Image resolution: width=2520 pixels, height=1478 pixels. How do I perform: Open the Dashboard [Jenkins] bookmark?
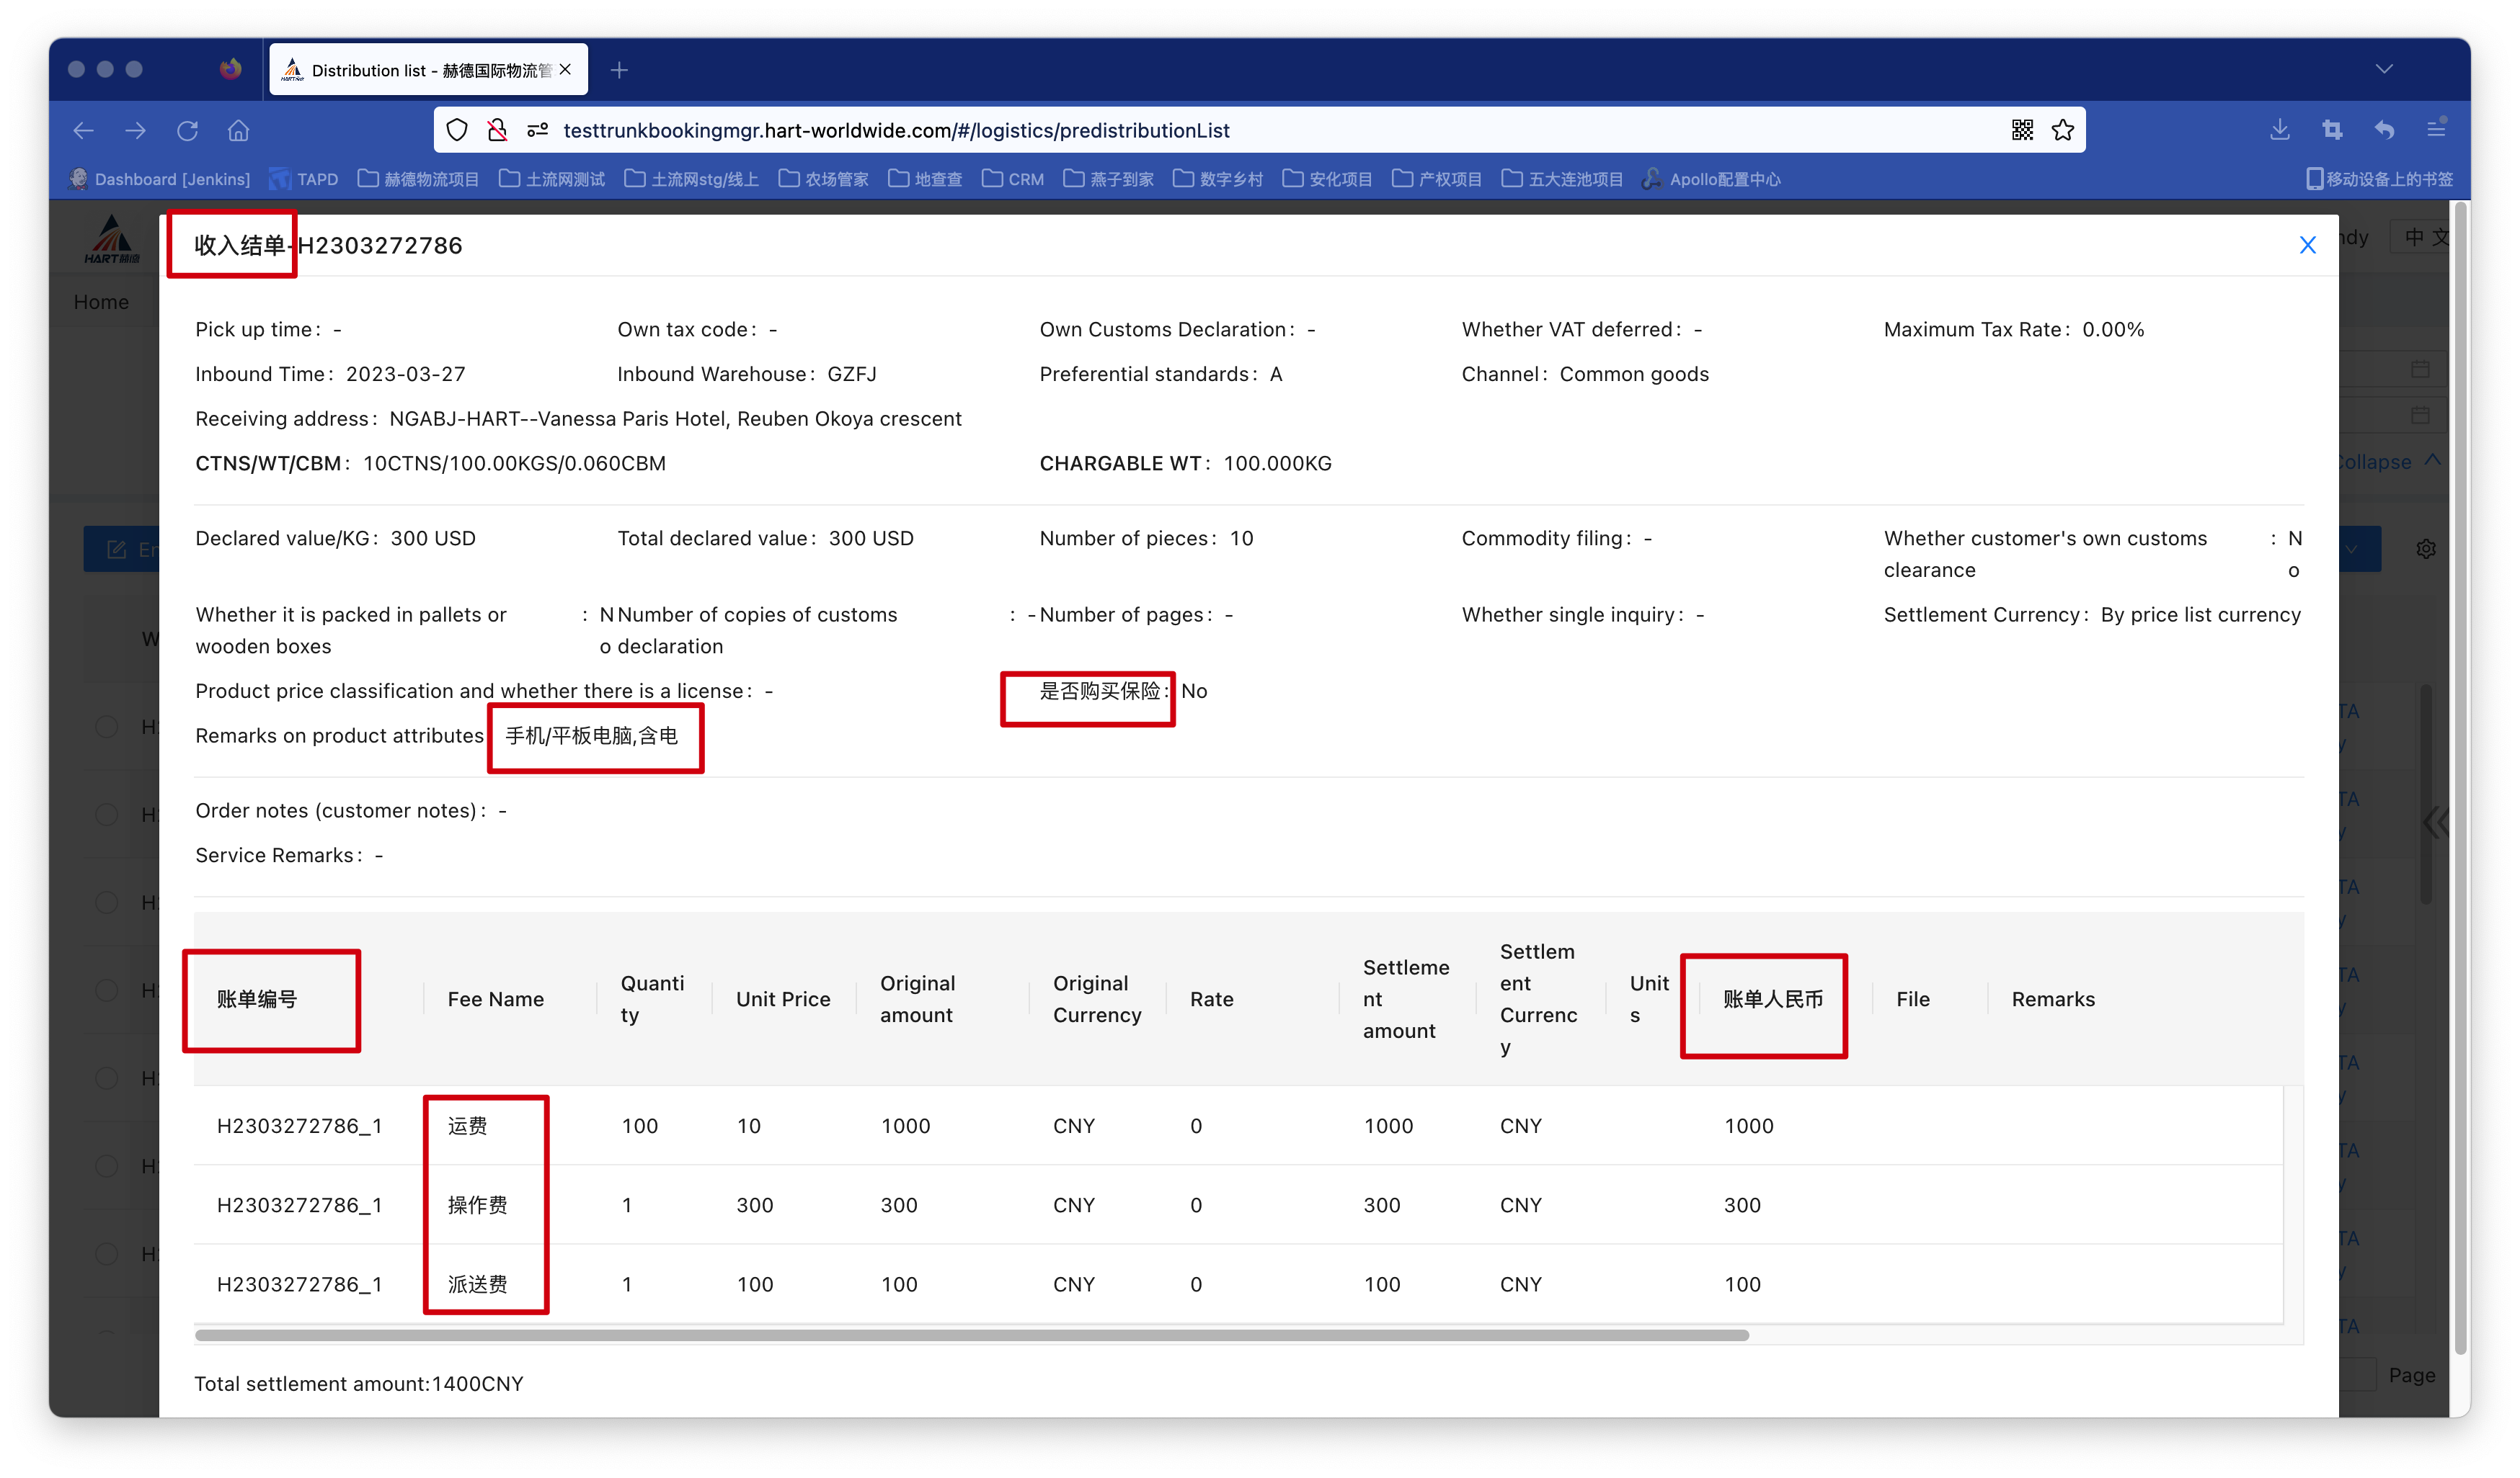tap(160, 179)
